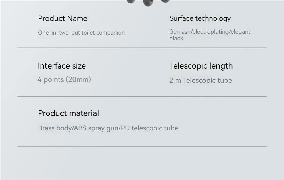
Task: Click divider line below Product material row
Action: (142, 146)
